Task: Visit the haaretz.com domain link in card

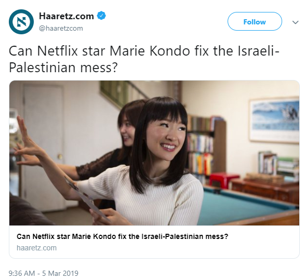Action: point(36,248)
